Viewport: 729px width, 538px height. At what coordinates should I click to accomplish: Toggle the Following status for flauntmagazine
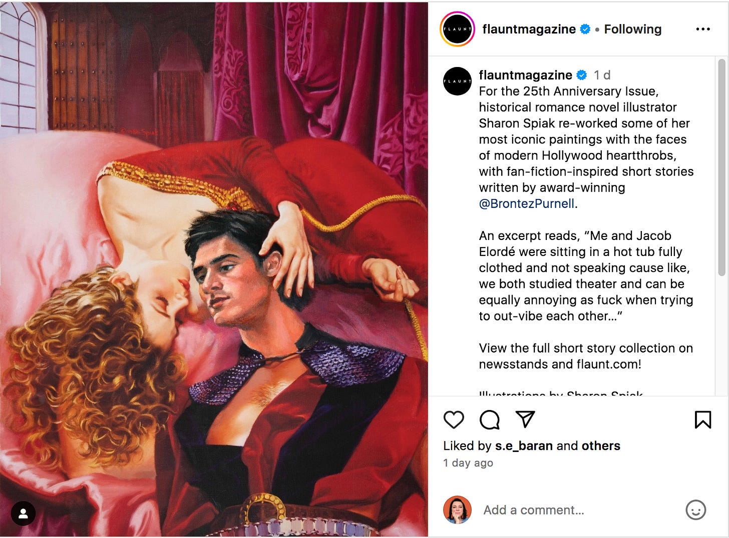(x=633, y=29)
